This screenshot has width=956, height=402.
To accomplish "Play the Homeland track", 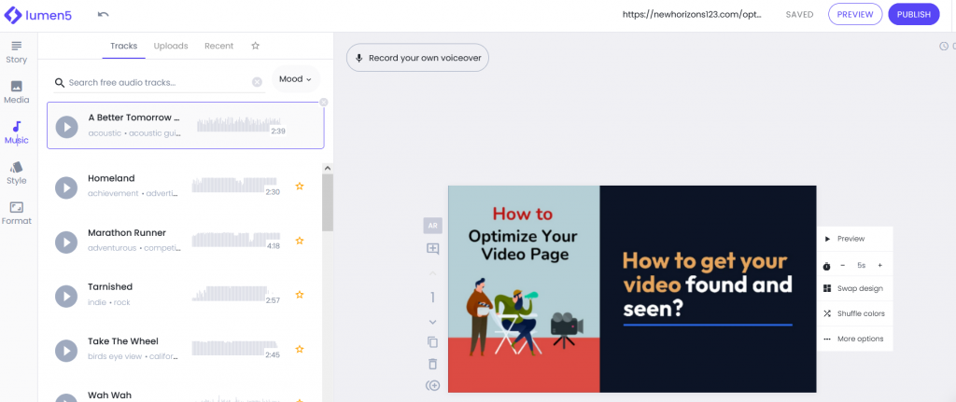I will tap(66, 187).
